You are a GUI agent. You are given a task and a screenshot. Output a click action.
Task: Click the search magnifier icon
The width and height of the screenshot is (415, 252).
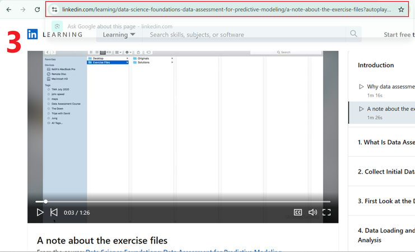353,34
